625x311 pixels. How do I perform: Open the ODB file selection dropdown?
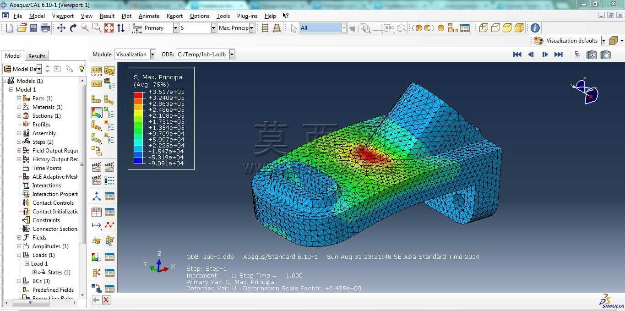[232, 55]
